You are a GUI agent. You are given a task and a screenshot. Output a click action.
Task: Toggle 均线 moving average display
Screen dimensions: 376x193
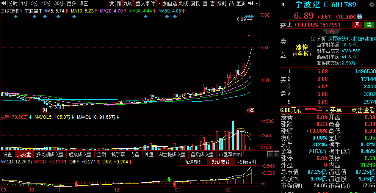click(184, 3)
